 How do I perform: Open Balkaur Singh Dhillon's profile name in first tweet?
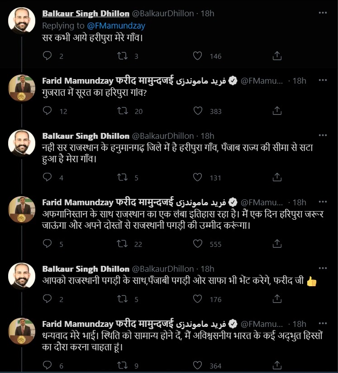[x=86, y=14]
